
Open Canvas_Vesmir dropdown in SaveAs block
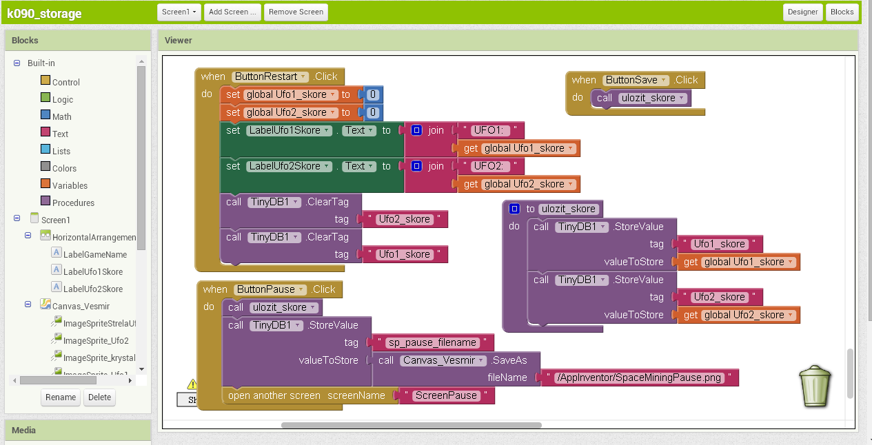tap(443, 360)
